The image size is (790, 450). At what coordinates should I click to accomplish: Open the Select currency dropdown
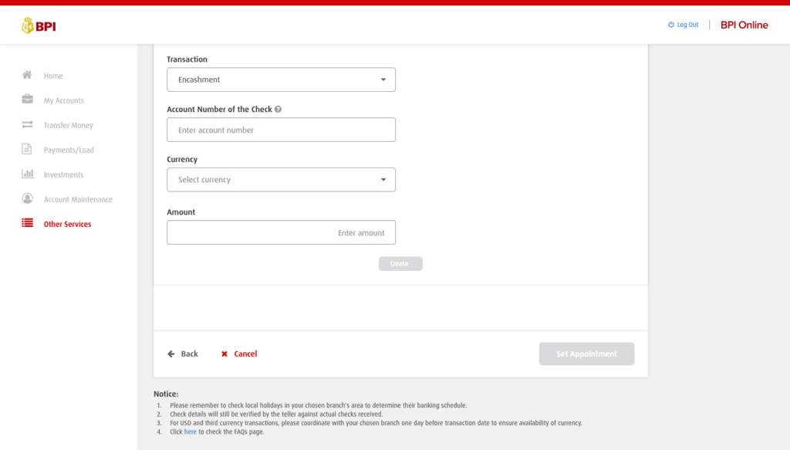click(281, 180)
